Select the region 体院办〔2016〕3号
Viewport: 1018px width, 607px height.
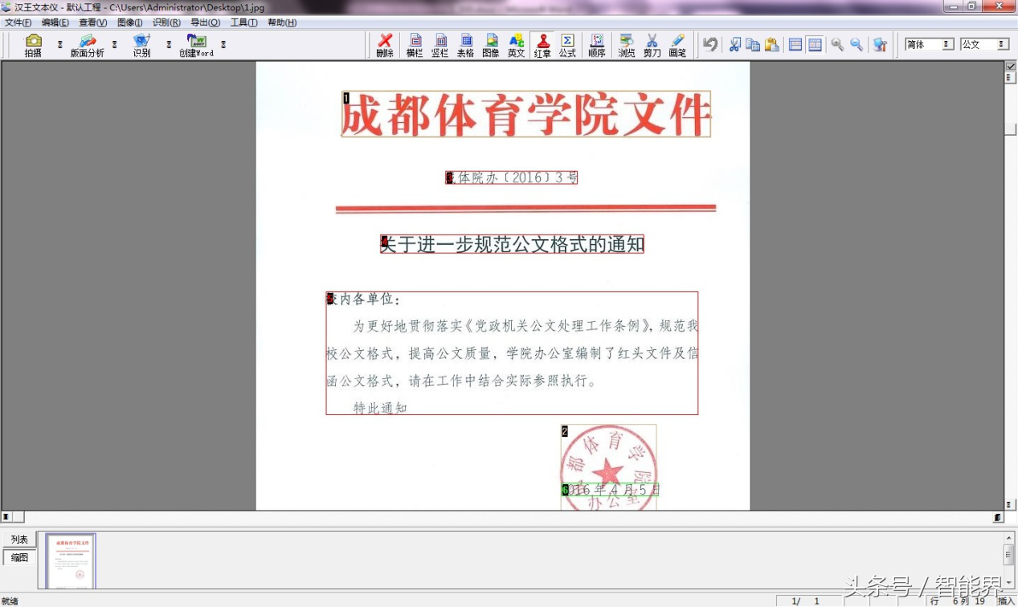(512, 177)
